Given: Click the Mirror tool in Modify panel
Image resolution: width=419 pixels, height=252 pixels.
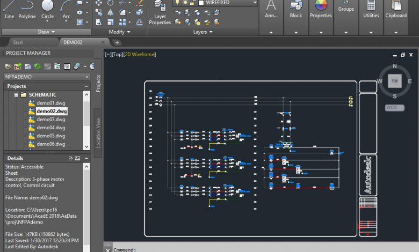Looking at the screenshot, I should 110,12.
